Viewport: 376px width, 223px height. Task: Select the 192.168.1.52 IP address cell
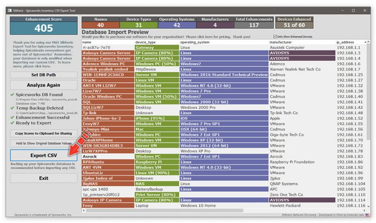click(351, 118)
